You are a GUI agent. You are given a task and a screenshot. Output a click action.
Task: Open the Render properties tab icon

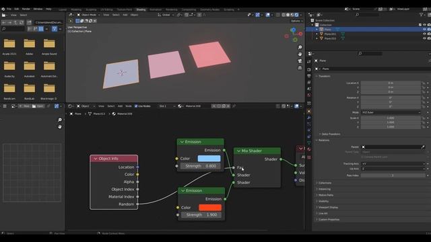coord(309,70)
